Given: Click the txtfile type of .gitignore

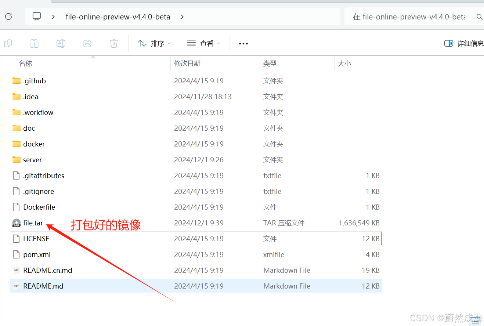Looking at the screenshot, I should coord(272,191).
